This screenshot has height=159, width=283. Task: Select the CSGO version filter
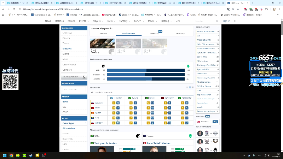coord(65,112)
